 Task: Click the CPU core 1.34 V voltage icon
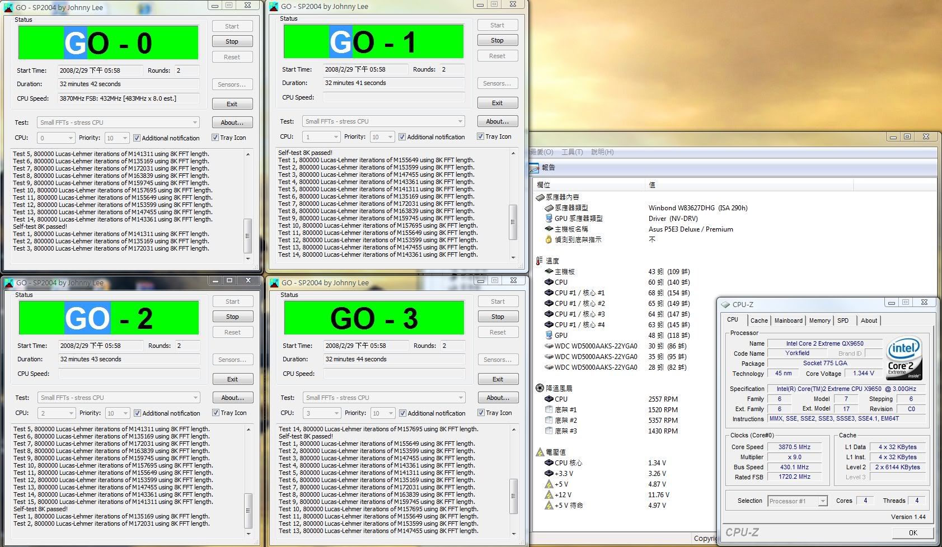click(x=549, y=463)
